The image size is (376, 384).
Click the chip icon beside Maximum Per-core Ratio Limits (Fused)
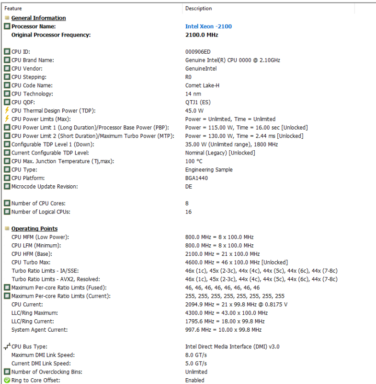pos(7,288)
